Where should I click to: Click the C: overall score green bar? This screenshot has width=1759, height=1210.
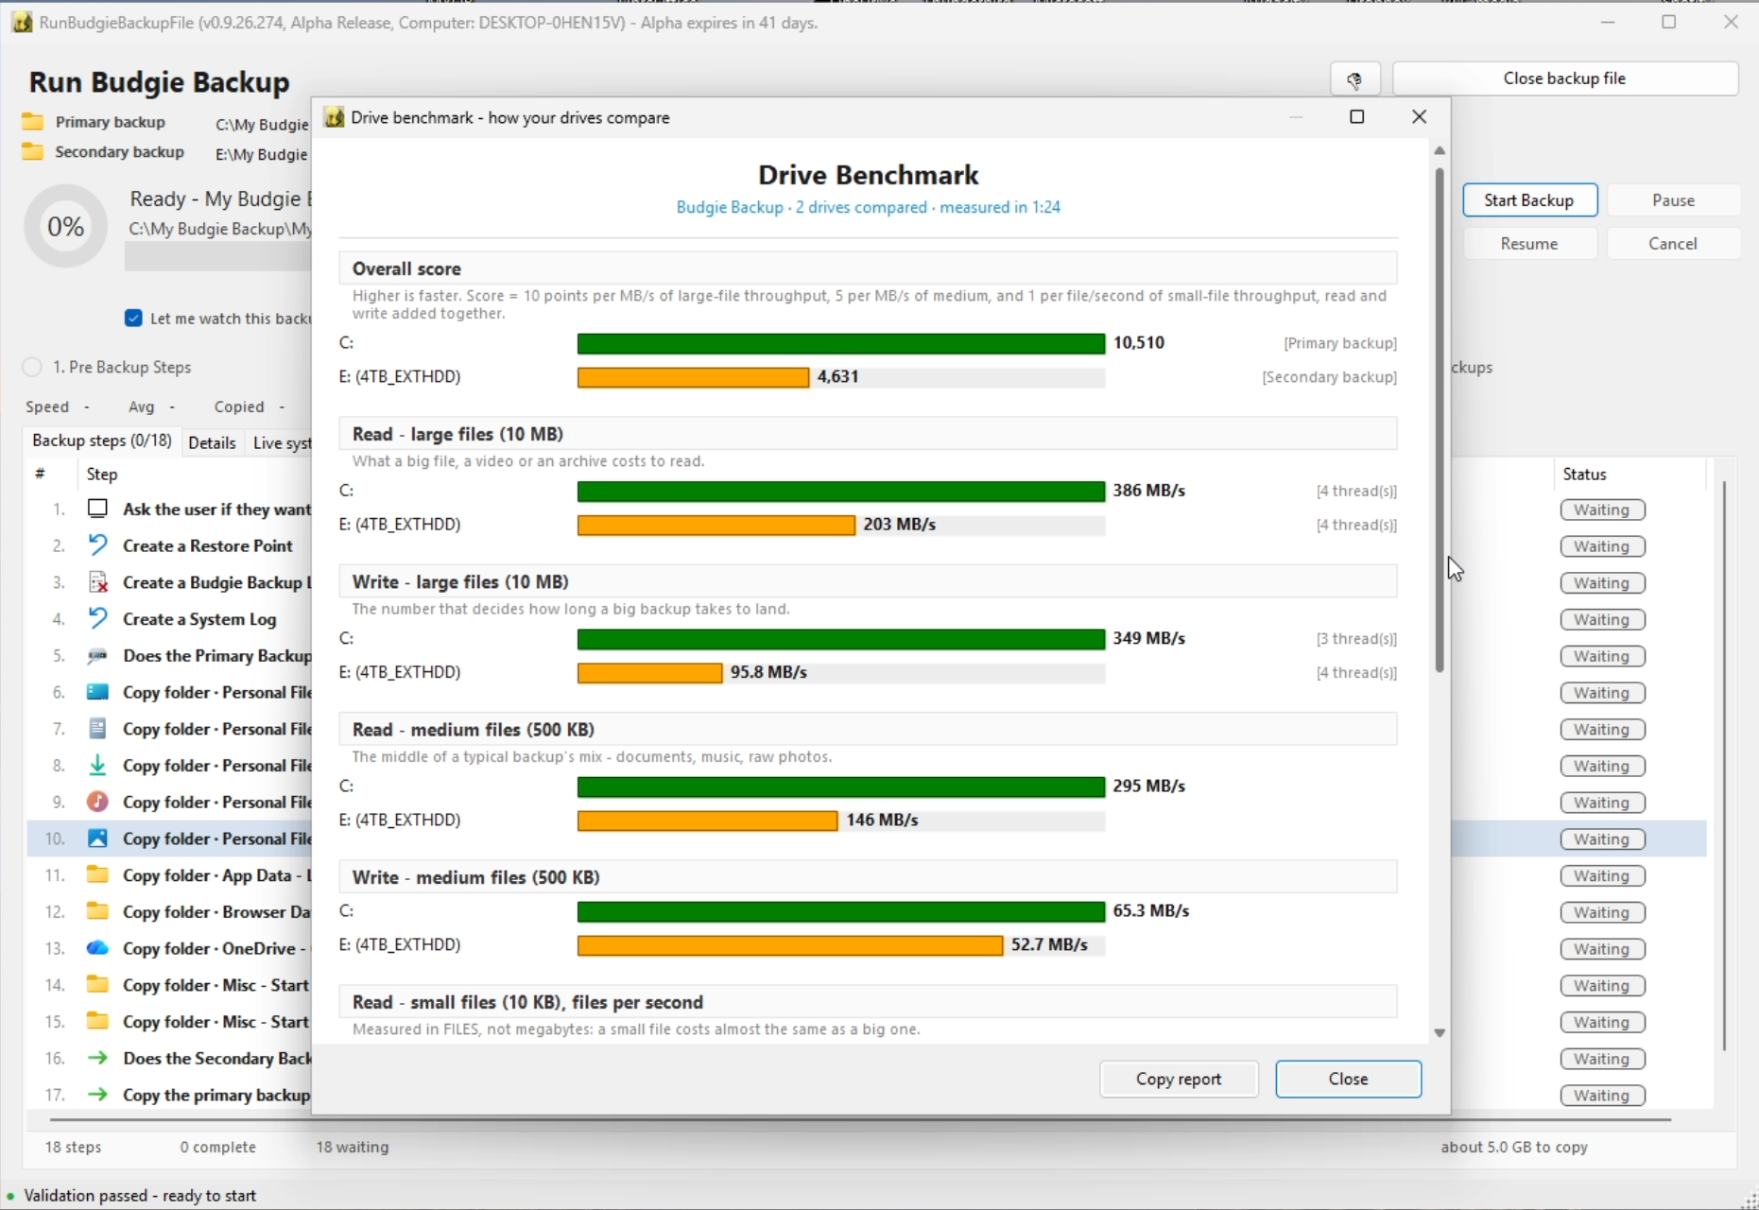841,343
